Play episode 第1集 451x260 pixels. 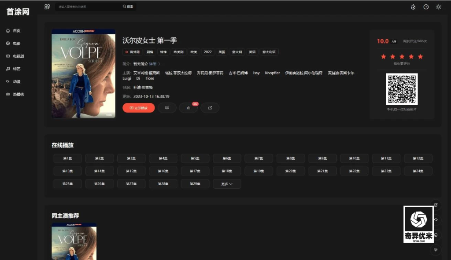pos(67,158)
